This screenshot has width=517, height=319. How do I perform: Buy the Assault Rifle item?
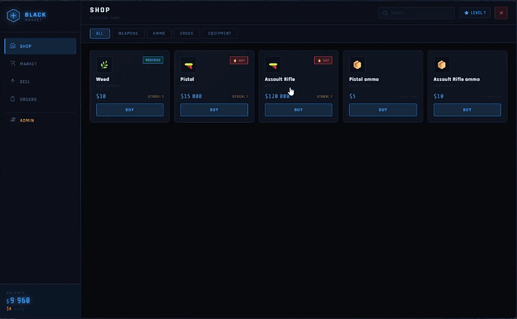[298, 110]
